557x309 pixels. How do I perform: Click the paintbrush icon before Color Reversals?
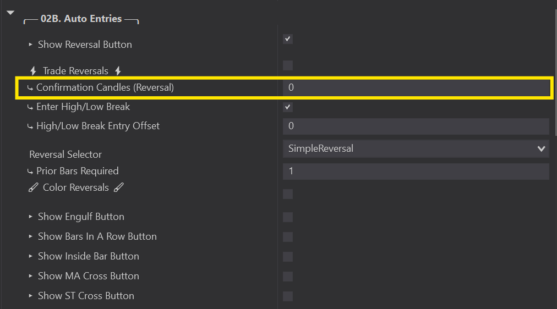point(33,187)
